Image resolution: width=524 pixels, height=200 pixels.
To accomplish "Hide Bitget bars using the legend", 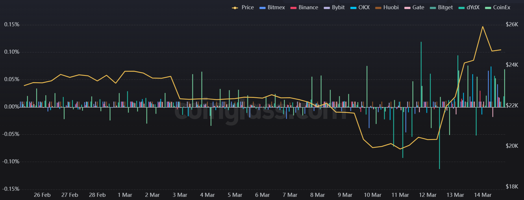I will pos(442,8).
